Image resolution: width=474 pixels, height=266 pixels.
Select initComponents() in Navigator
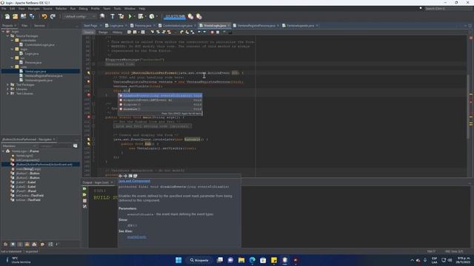coord(27,160)
